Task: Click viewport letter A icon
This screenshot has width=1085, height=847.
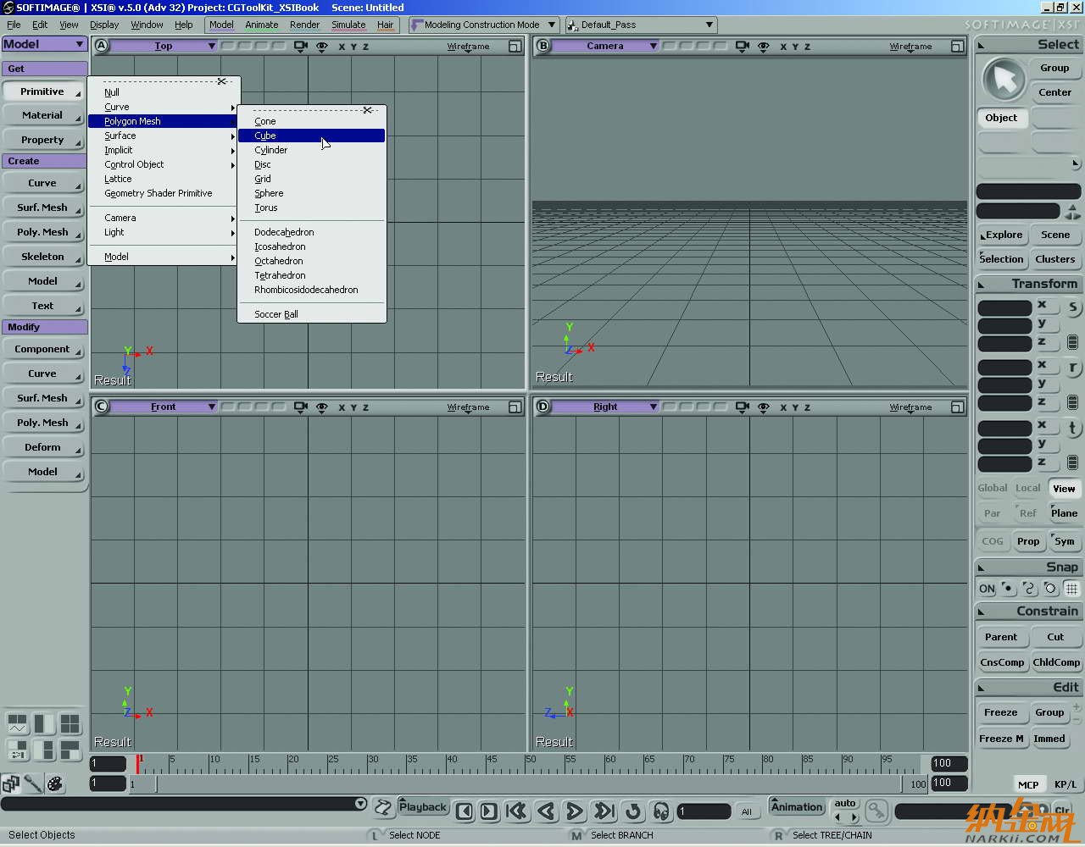Action: tap(102, 46)
